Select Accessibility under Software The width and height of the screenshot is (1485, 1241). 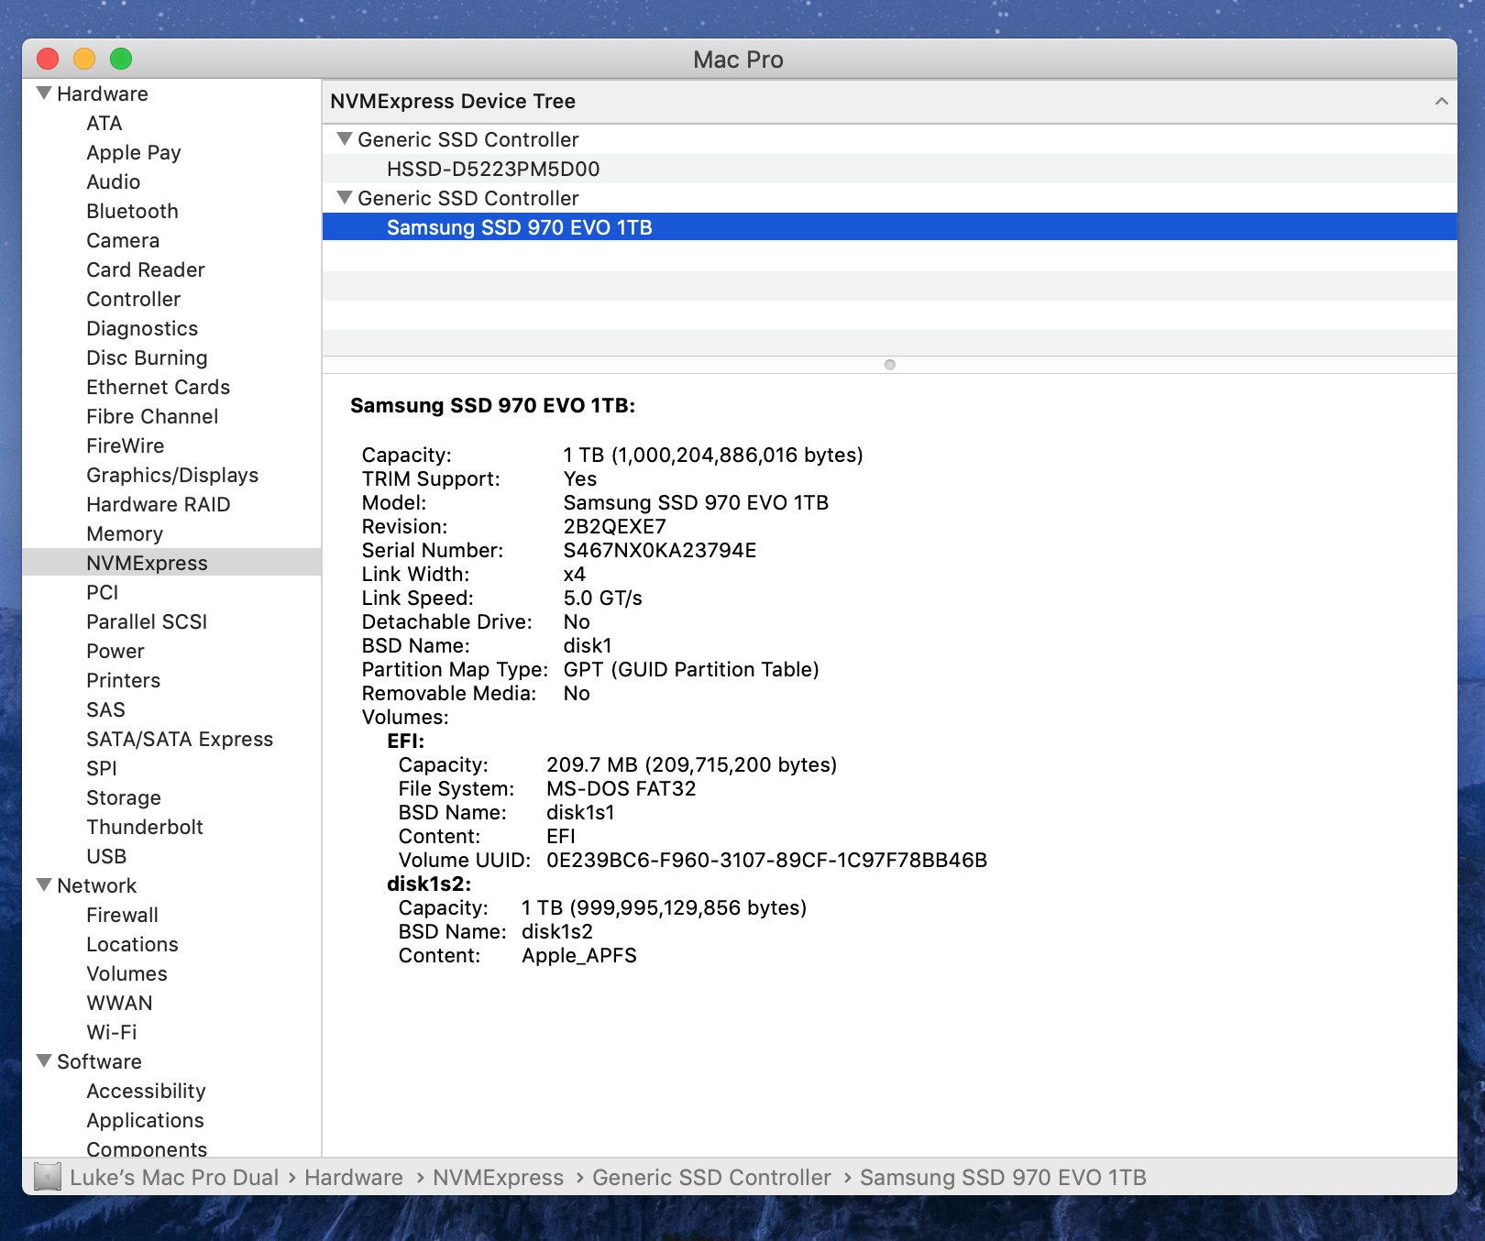[x=147, y=1091]
